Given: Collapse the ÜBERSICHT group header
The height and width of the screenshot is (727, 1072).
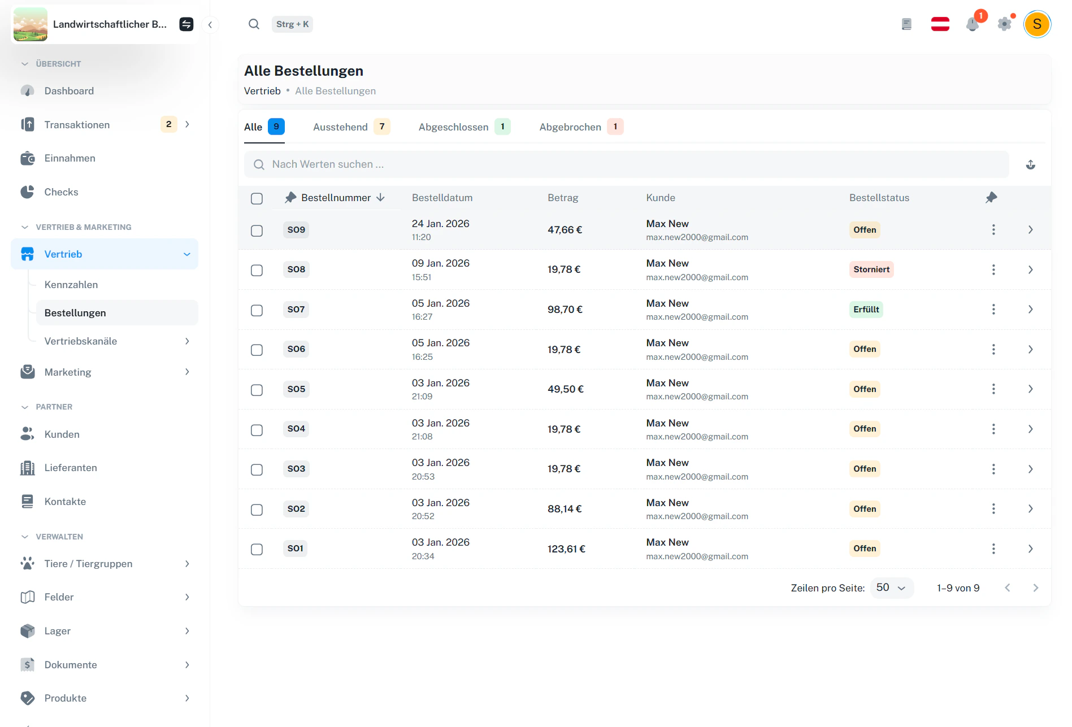Looking at the screenshot, I should [x=51, y=64].
